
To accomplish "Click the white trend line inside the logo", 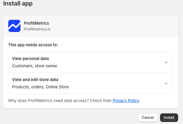I will (x=14, y=26).
